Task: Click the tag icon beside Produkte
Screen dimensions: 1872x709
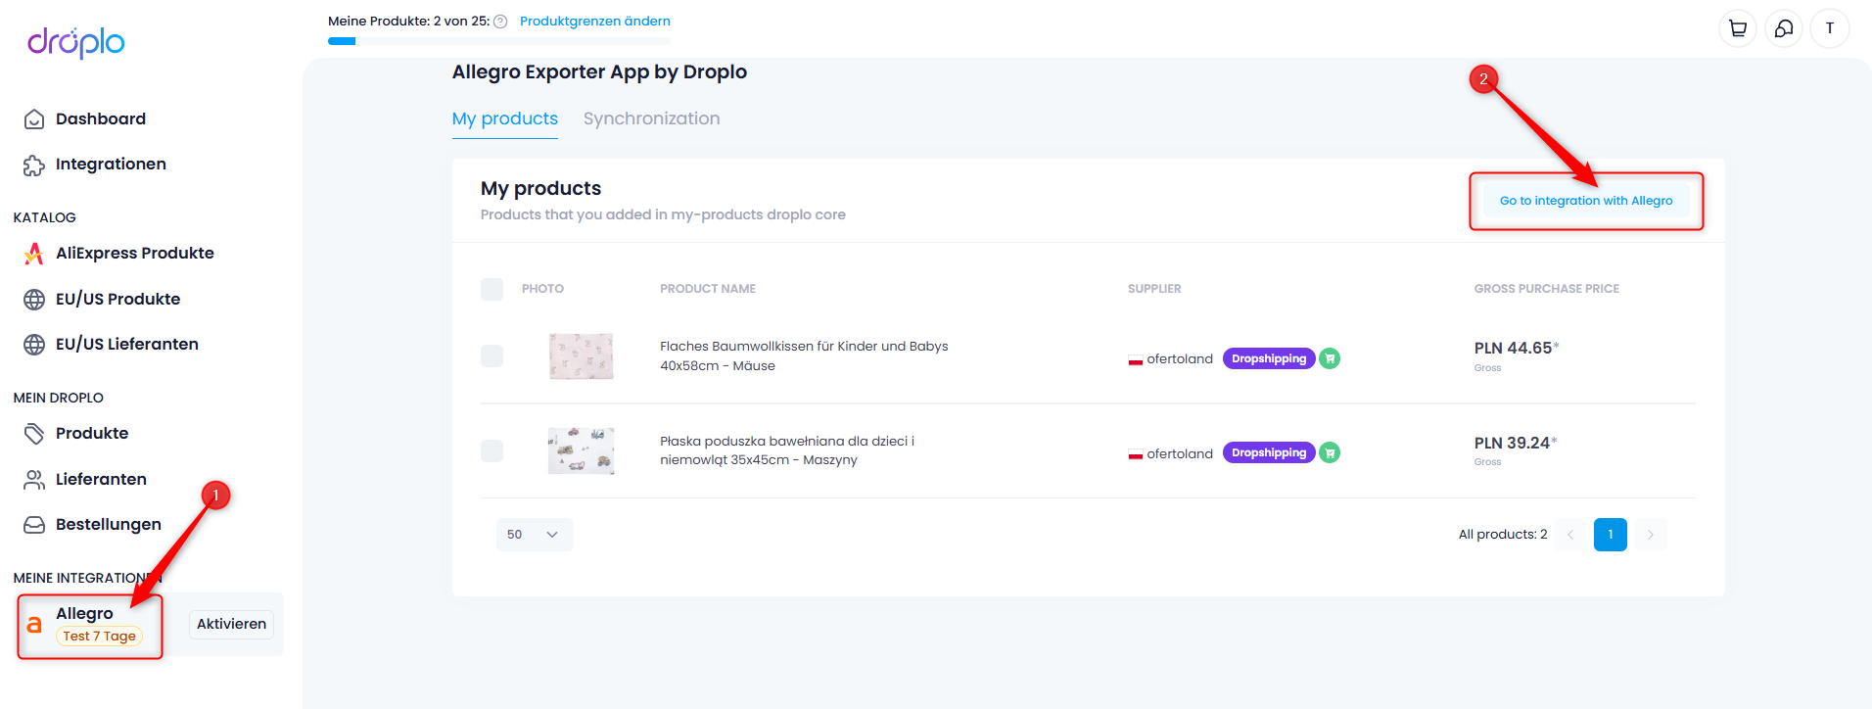Action: [x=34, y=434]
